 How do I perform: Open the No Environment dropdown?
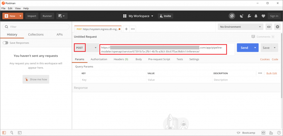click(240, 27)
